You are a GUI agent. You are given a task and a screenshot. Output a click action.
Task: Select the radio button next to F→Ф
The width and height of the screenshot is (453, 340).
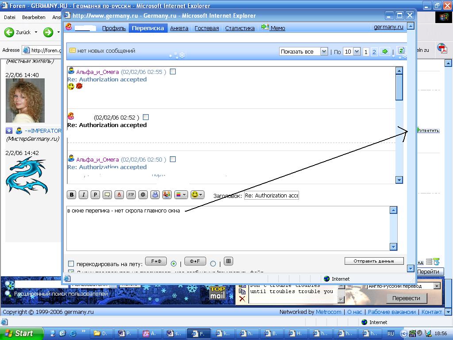click(173, 264)
